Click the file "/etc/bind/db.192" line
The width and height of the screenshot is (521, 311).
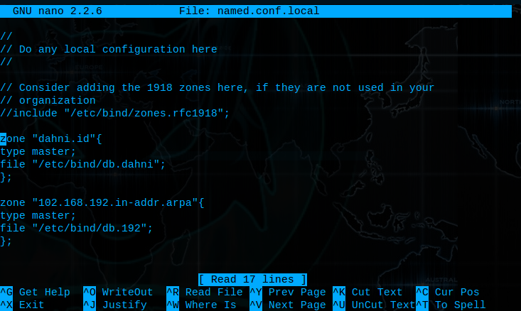(77, 229)
